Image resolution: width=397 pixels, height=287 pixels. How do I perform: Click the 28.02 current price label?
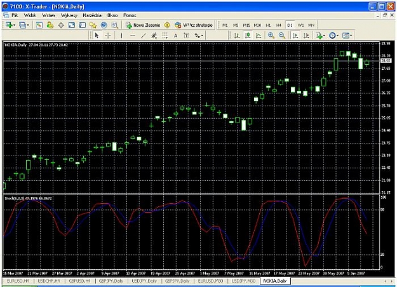(x=386, y=61)
